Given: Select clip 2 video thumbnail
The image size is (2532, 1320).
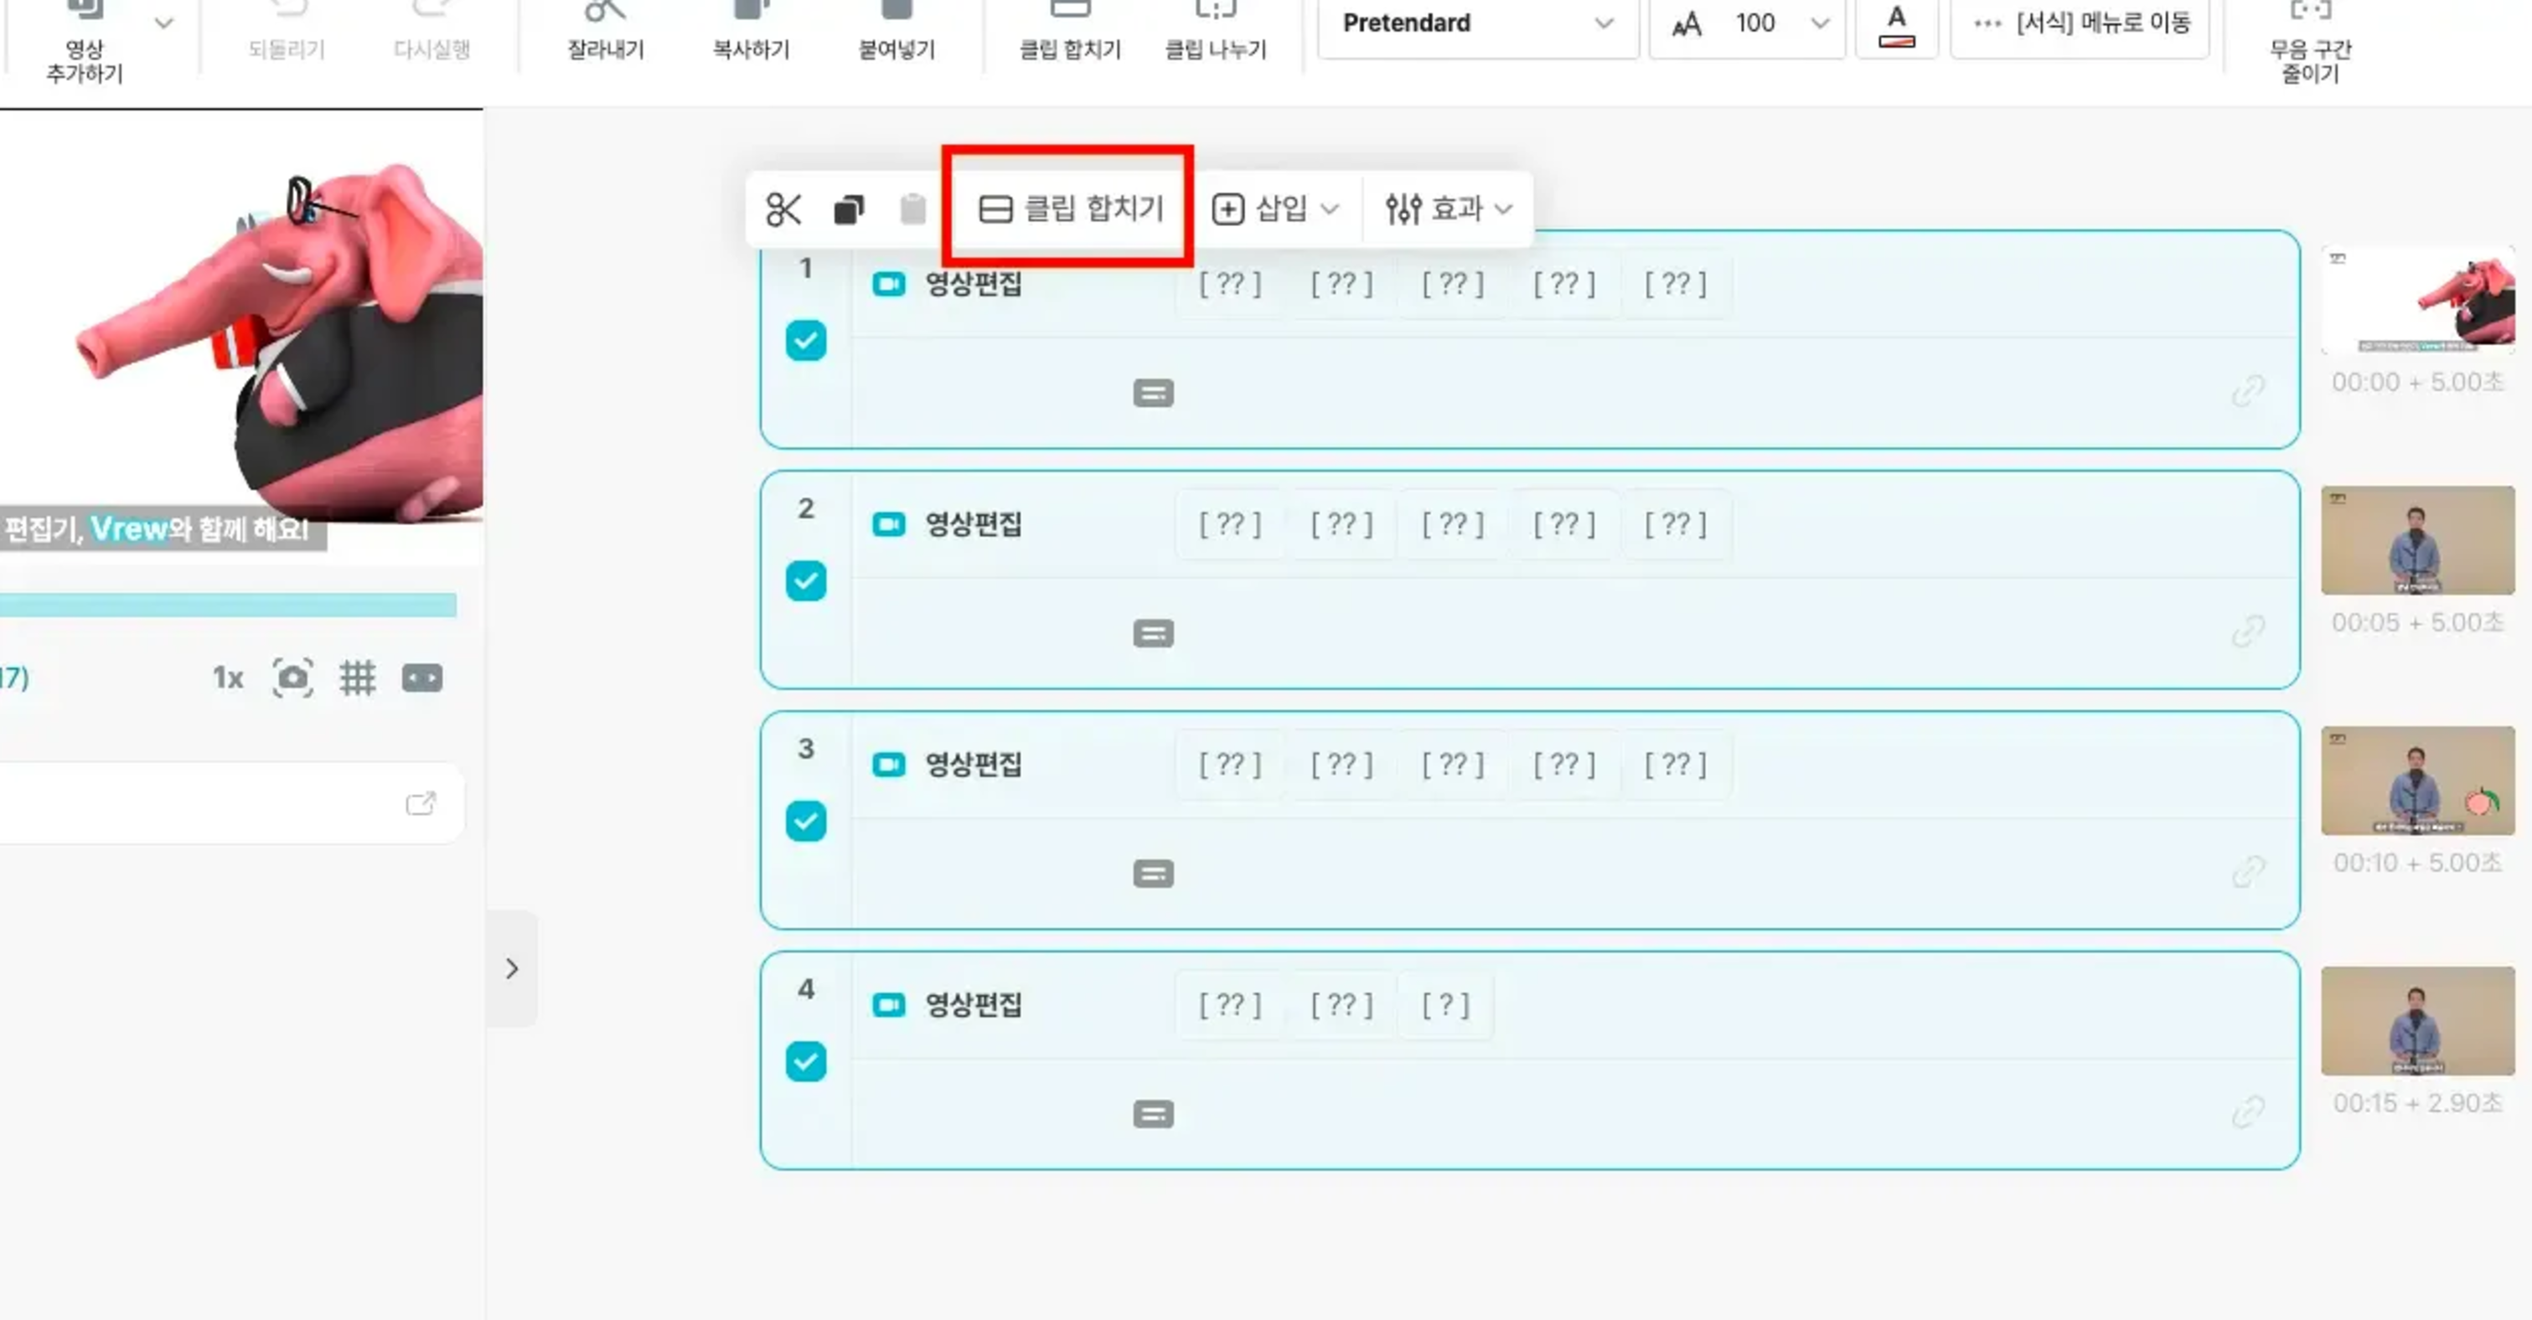Looking at the screenshot, I should 2417,540.
